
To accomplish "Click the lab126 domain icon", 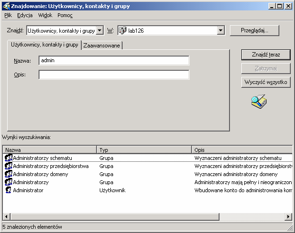I will (123, 31).
